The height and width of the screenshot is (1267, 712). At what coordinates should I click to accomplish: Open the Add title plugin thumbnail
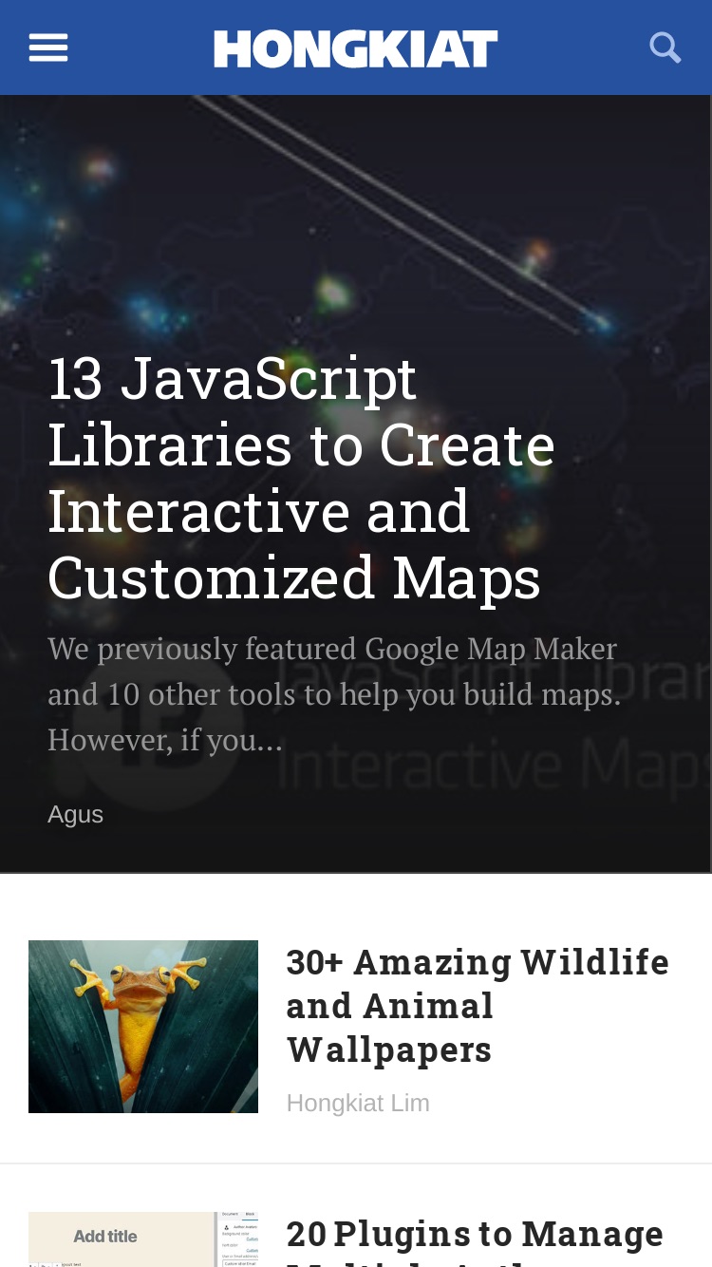[143, 1239]
